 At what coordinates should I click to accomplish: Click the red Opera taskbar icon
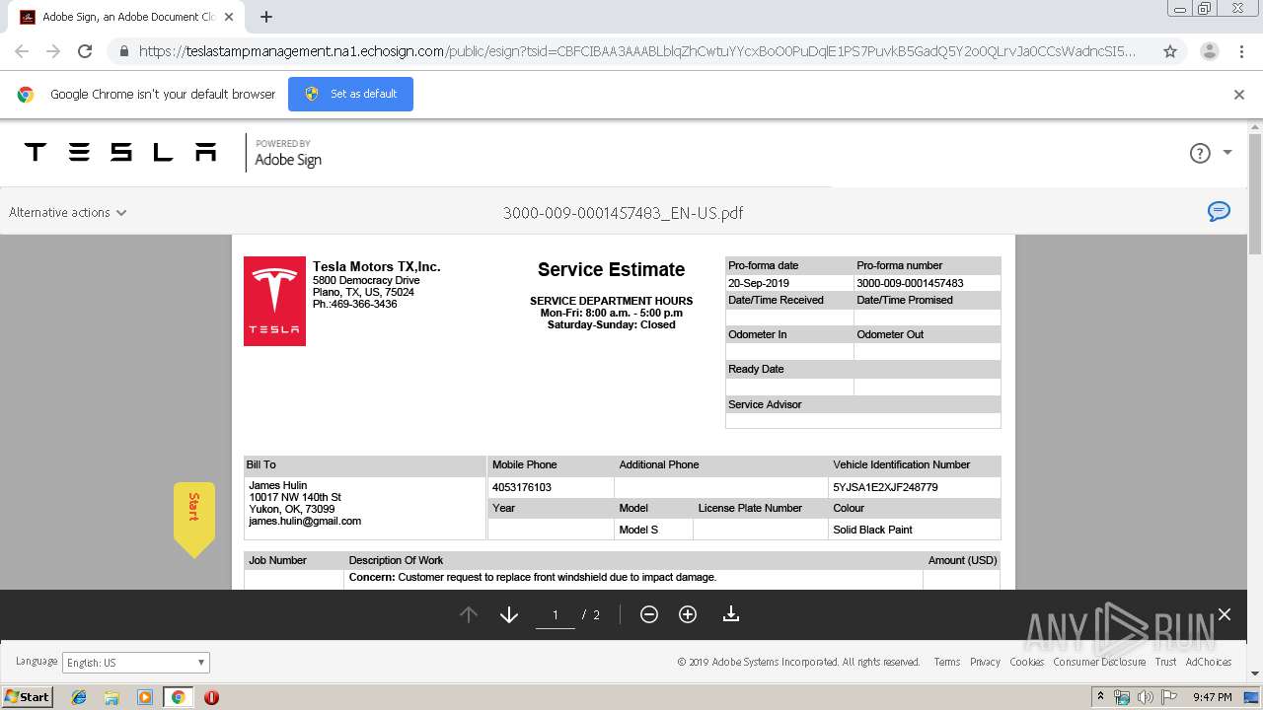[x=211, y=697]
